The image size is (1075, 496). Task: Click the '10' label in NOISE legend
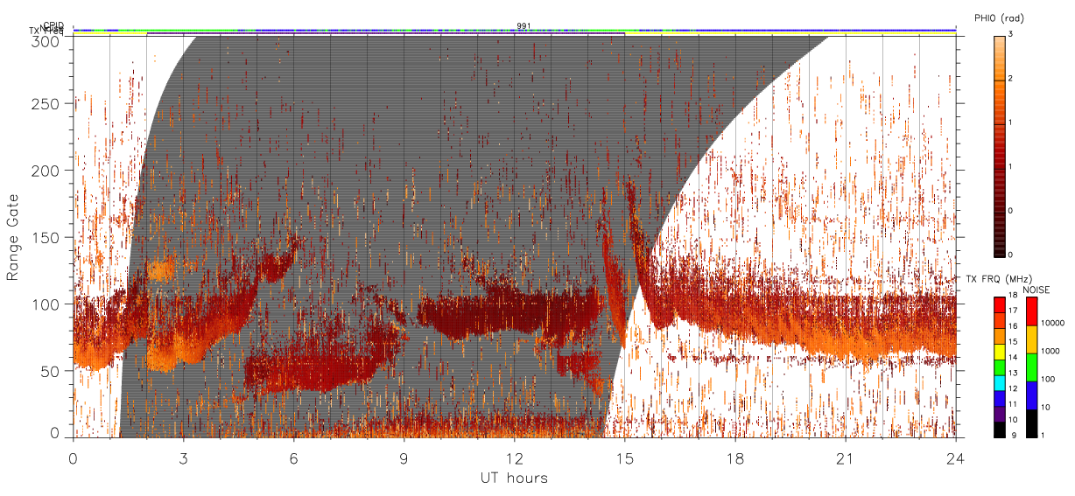click(1046, 408)
